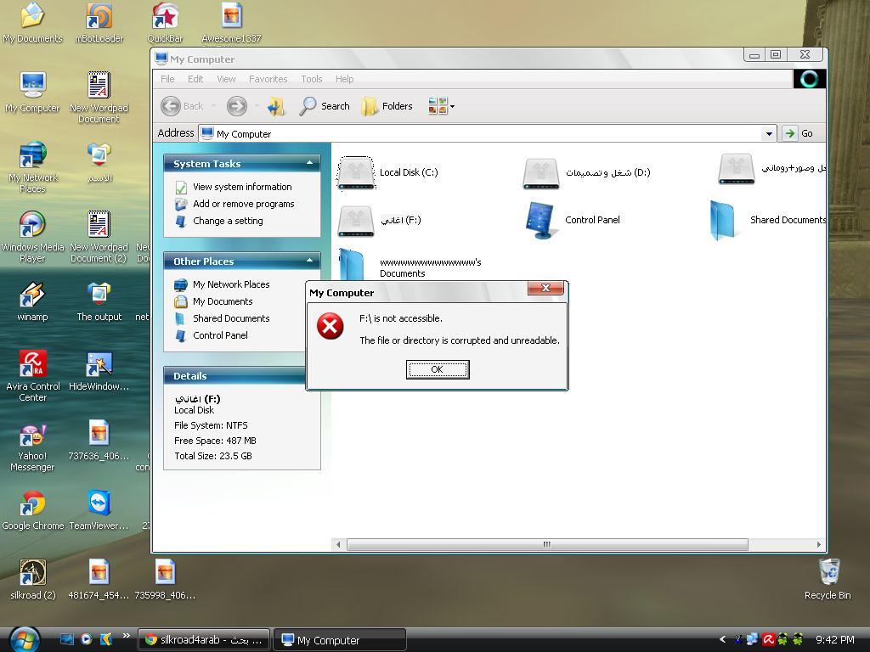Viewport: 870px width, 652px height.
Task: Select The output desktop icon
Action: tap(99, 301)
